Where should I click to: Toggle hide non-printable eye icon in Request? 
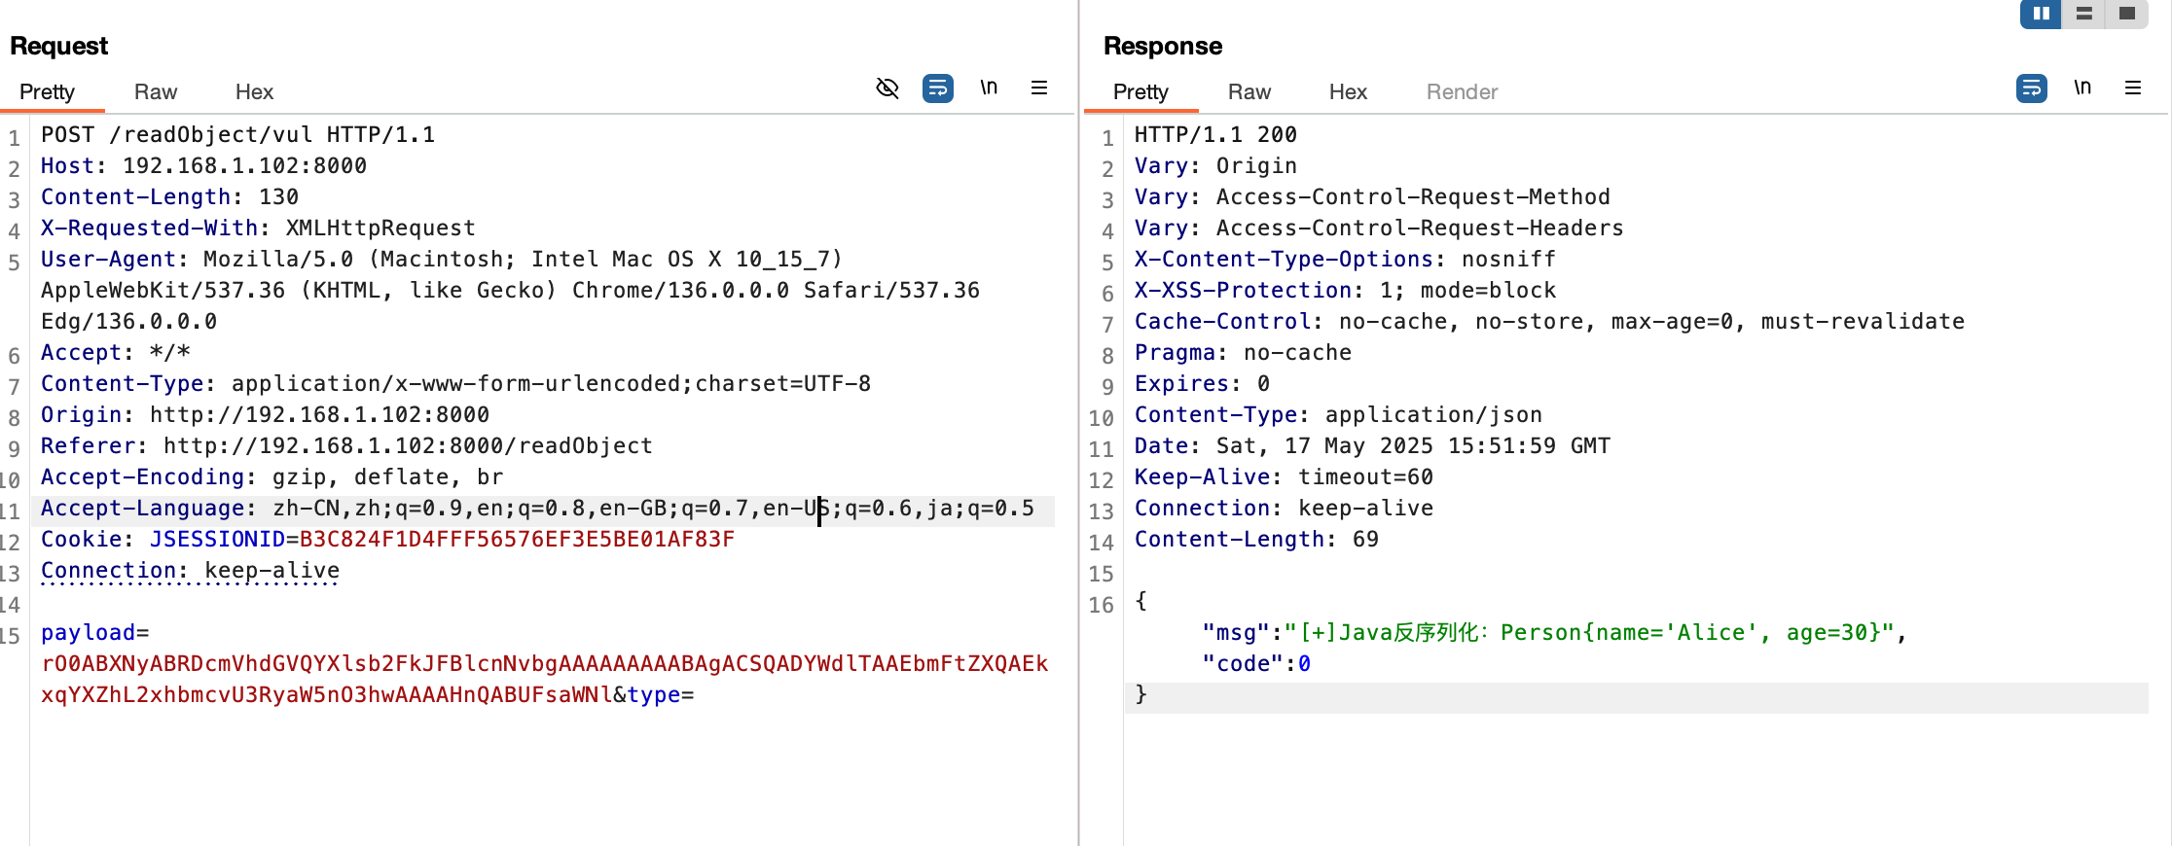pyautogui.click(x=887, y=88)
